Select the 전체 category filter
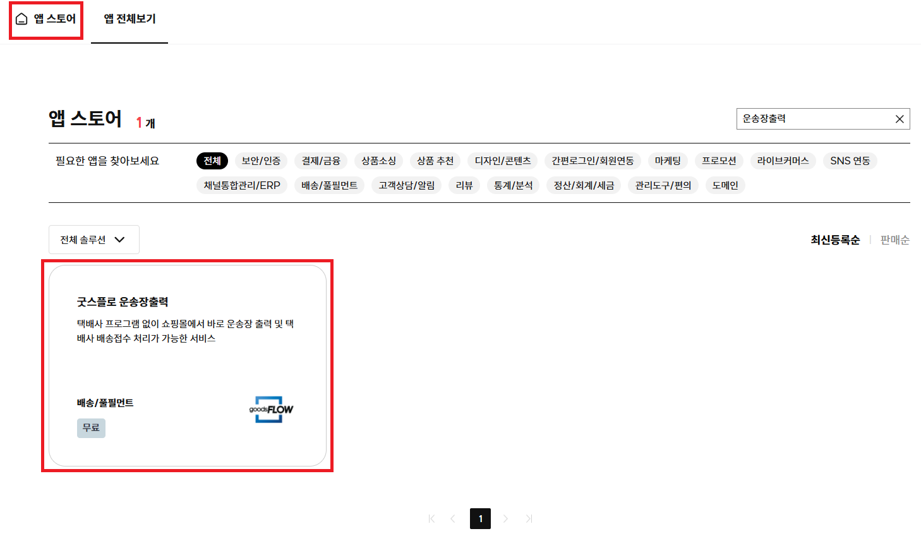This screenshot has width=921, height=555. 212,161
